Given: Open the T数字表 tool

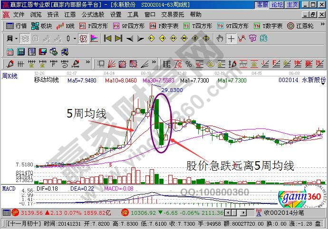Looking at the screenshot, I should 268,26.
